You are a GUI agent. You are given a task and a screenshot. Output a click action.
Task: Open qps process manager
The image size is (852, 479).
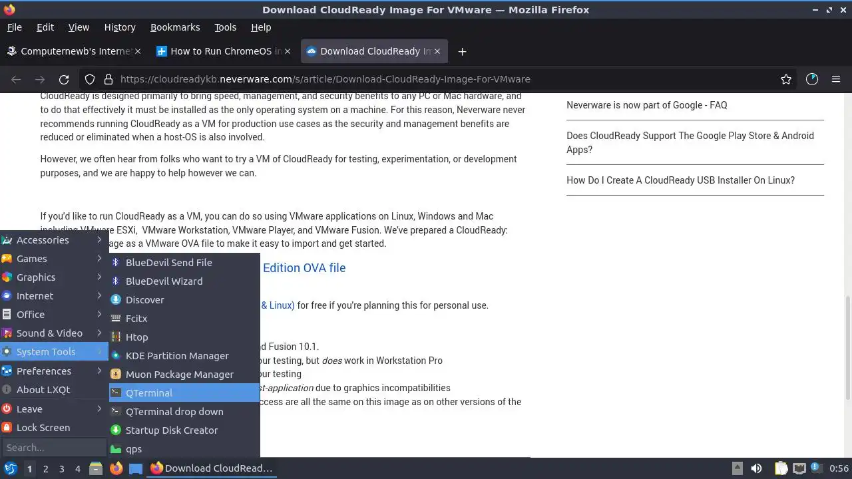pyautogui.click(x=184, y=448)
